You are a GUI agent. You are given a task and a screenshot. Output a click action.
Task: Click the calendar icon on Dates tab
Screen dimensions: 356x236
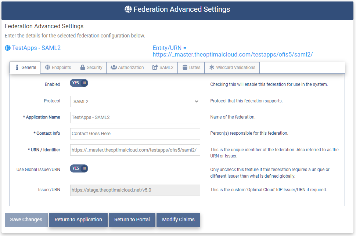tap(185, 67)
